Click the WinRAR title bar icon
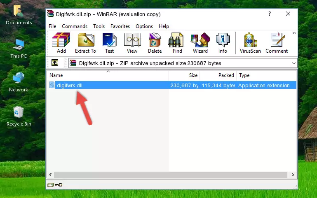 [50, 14]
